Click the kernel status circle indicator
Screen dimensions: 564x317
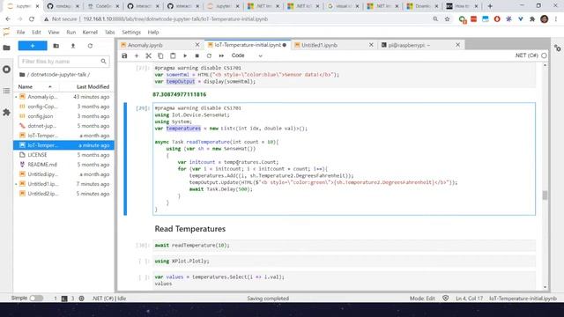coord(544,55)
